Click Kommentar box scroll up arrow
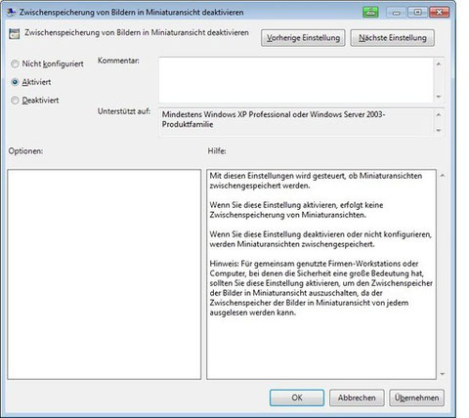This screenshot has width=469, height=418. click(439, 63)
